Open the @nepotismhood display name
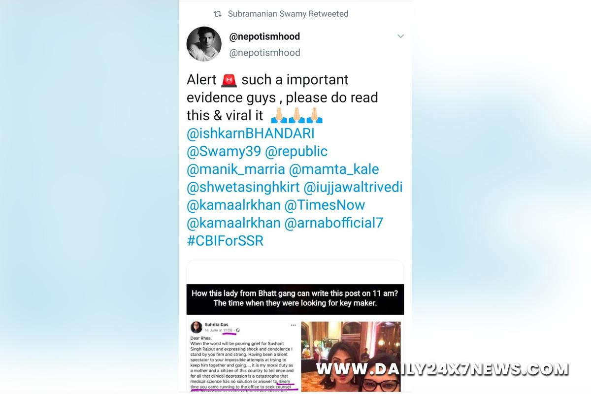 pos(264,36)
